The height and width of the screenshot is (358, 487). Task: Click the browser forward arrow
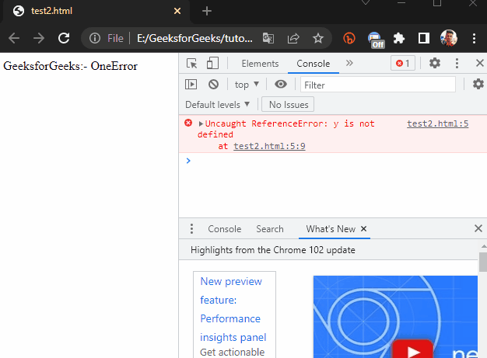click(x=39, y=38)
